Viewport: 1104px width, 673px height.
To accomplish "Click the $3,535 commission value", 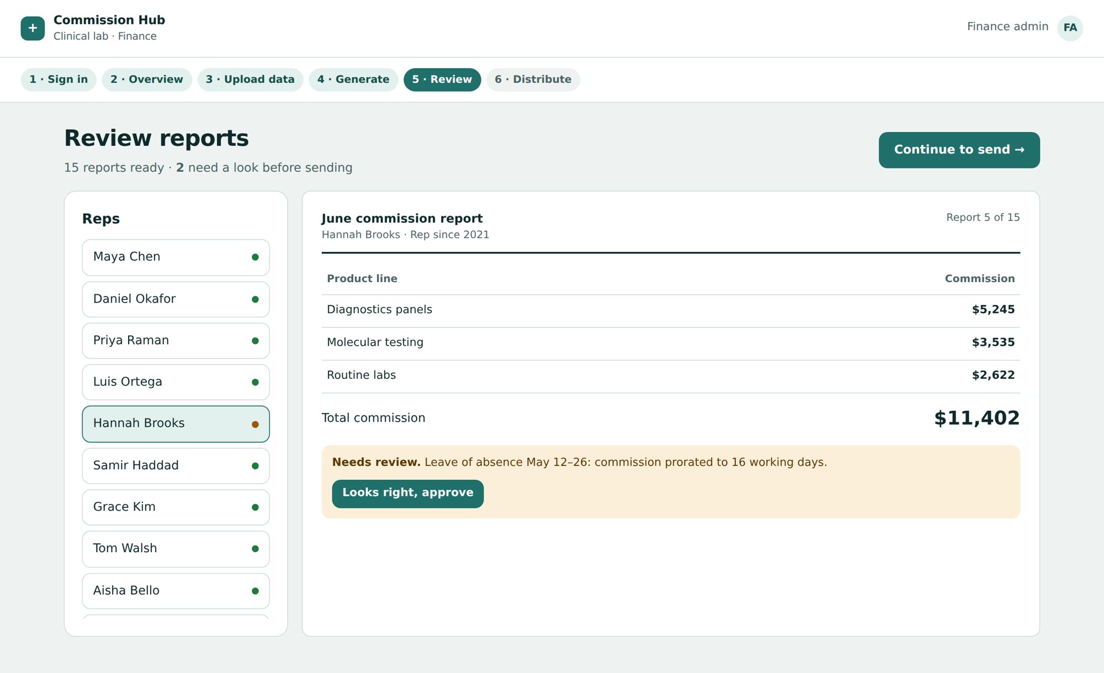I will tap(993, 342).
